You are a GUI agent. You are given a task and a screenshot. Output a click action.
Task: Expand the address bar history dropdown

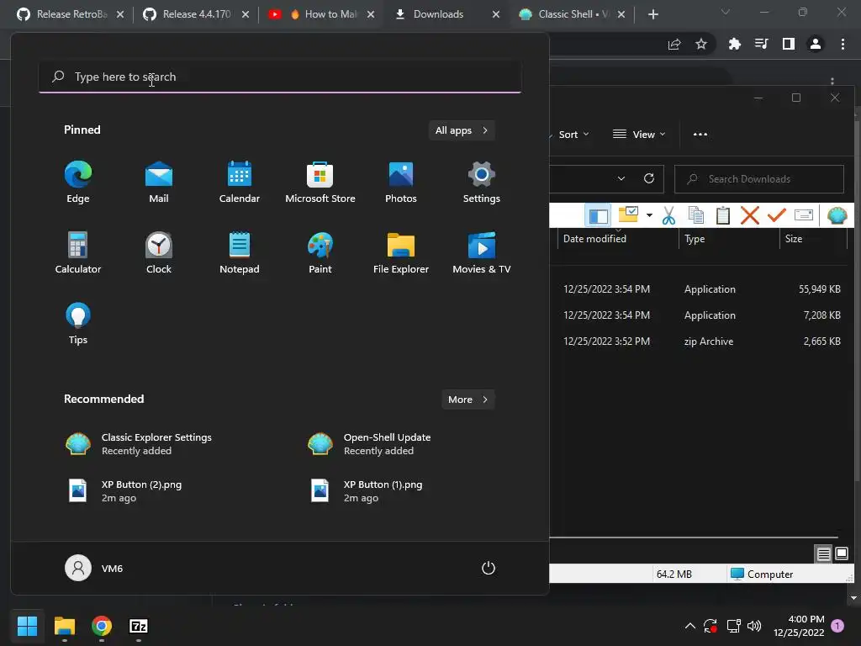click(621, 178)
